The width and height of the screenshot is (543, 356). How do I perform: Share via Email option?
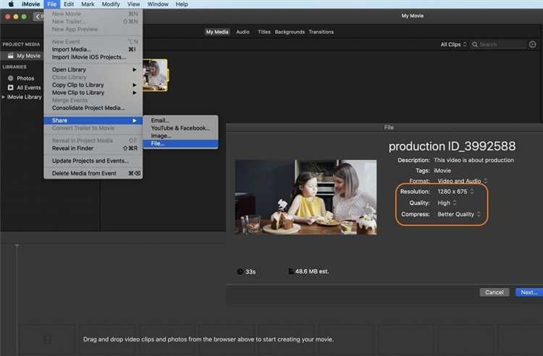(x=180, y=120)
